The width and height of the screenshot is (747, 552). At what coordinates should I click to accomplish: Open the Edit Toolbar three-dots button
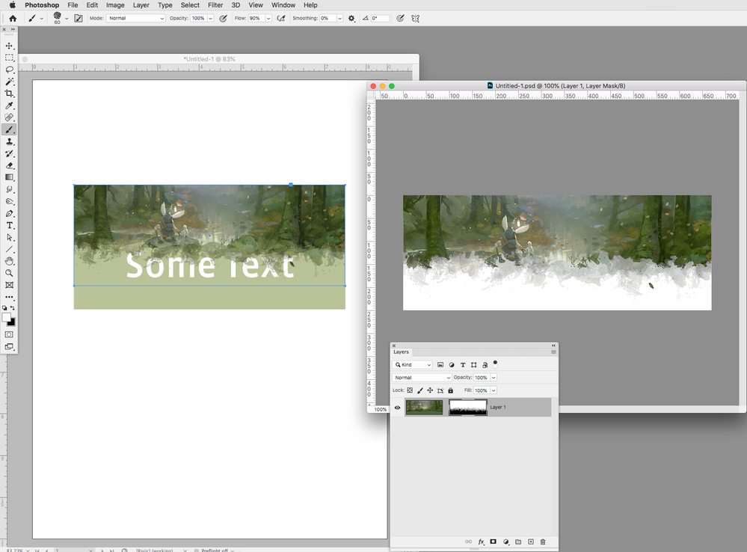(x=9, y=297)
